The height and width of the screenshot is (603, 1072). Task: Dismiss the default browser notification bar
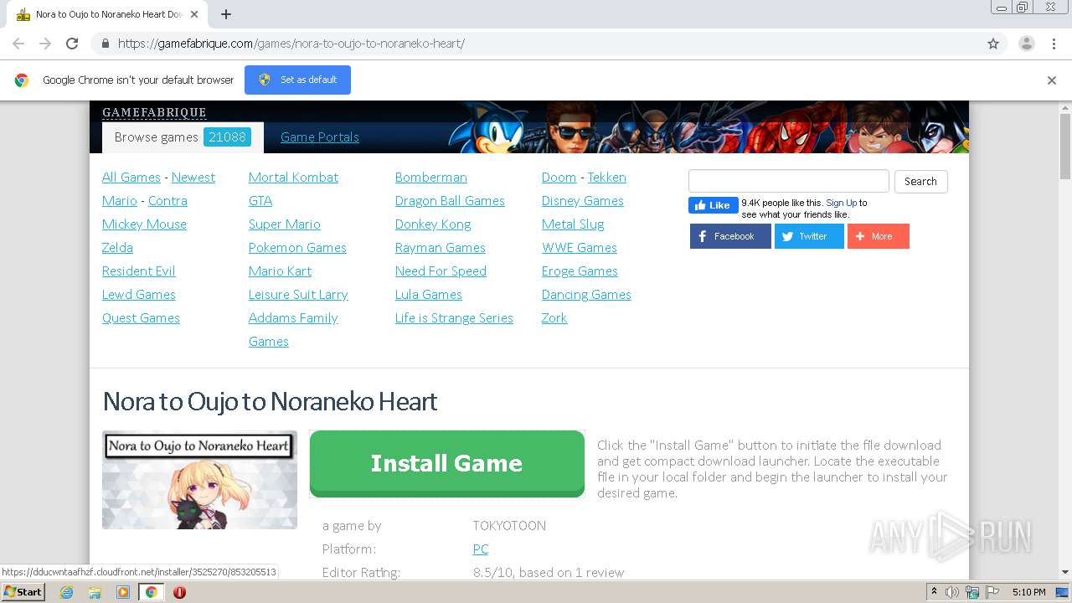[1052, 80]
